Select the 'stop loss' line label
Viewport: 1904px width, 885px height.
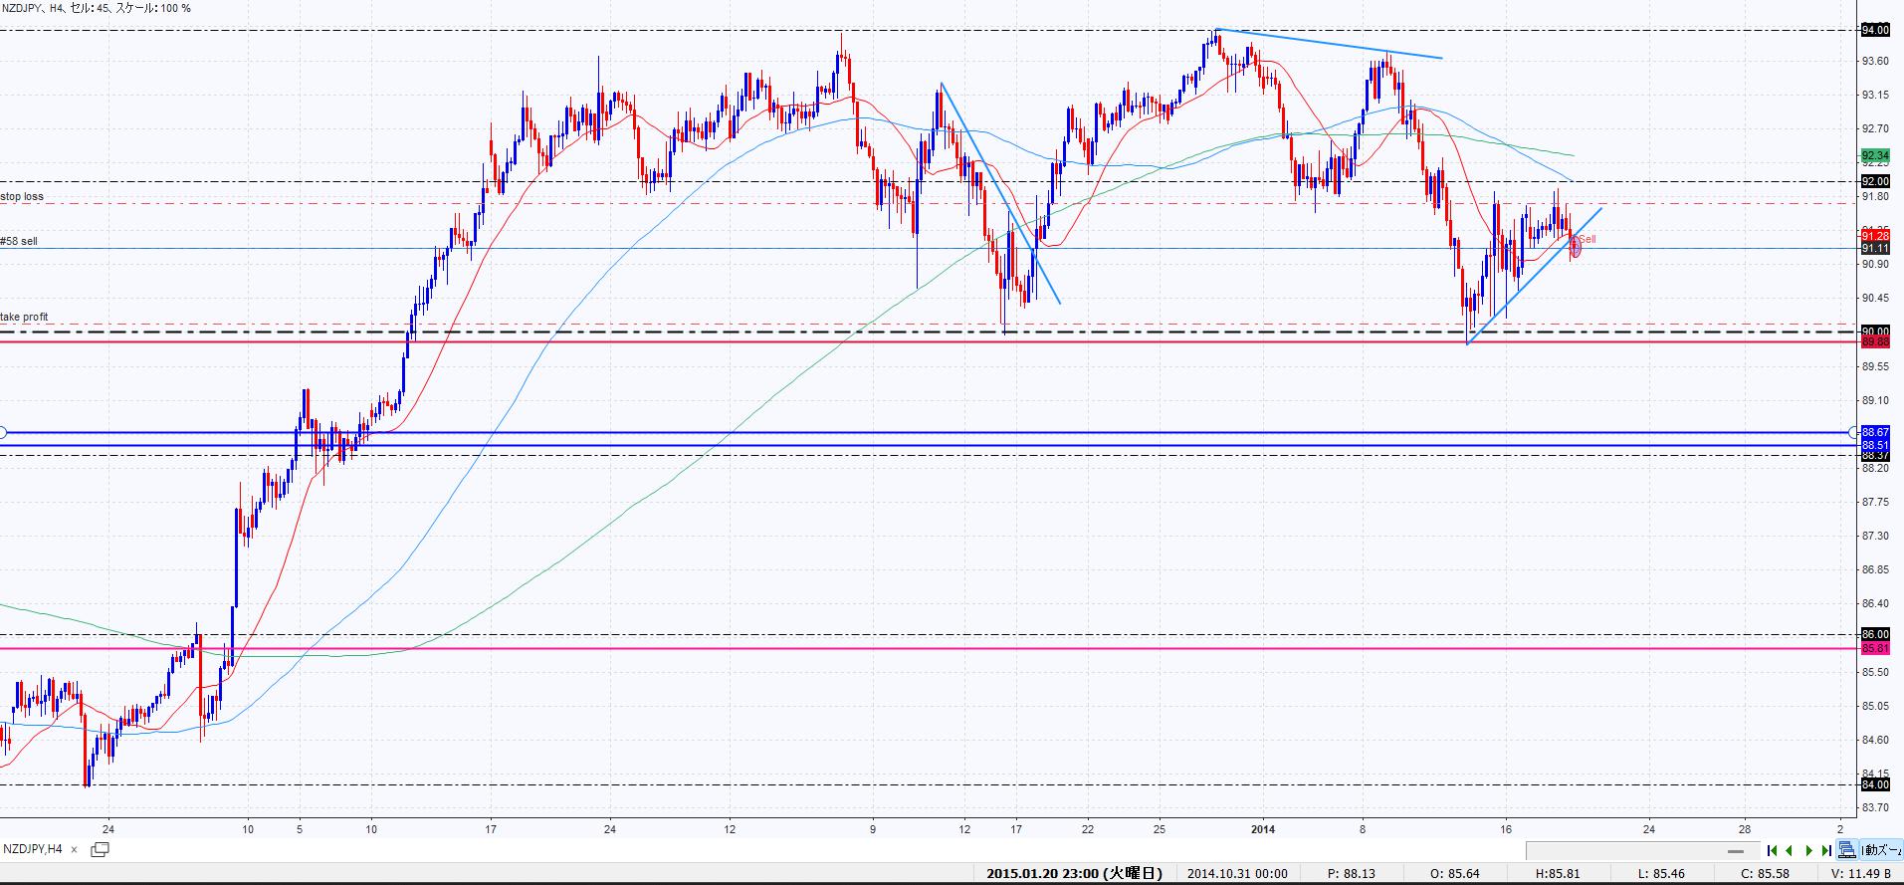[22, 197]
